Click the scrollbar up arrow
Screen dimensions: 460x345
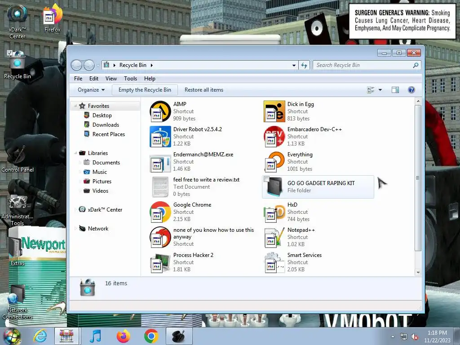tap(418, 101)
